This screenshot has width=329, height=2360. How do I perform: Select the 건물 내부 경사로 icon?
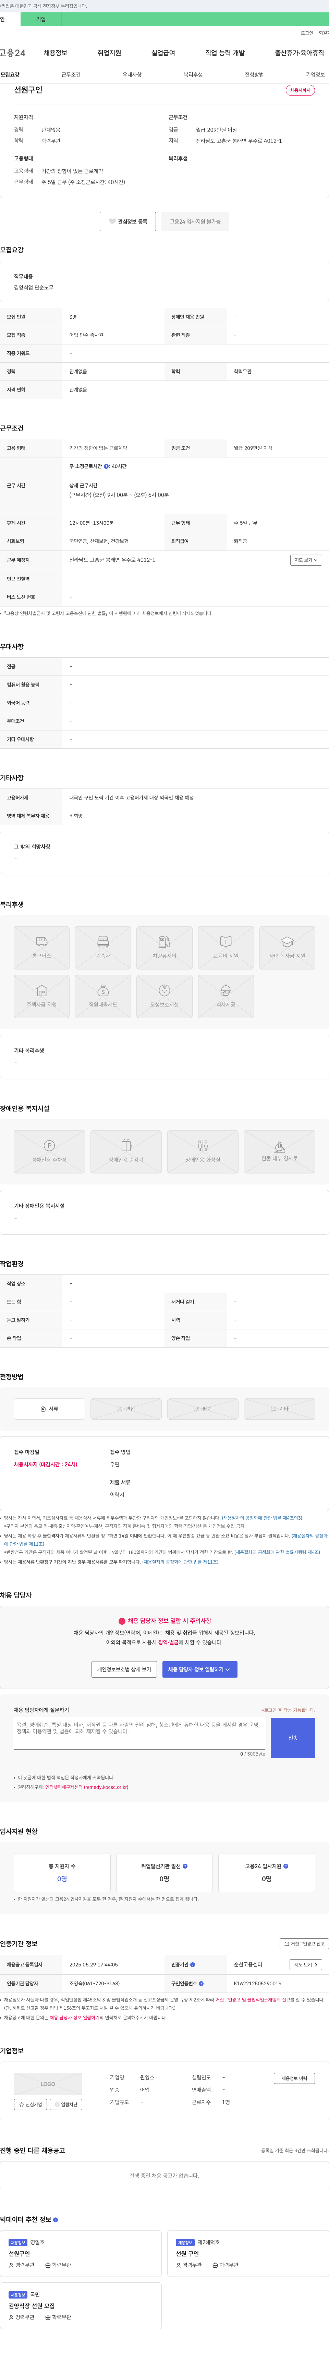click(280, 1151)
